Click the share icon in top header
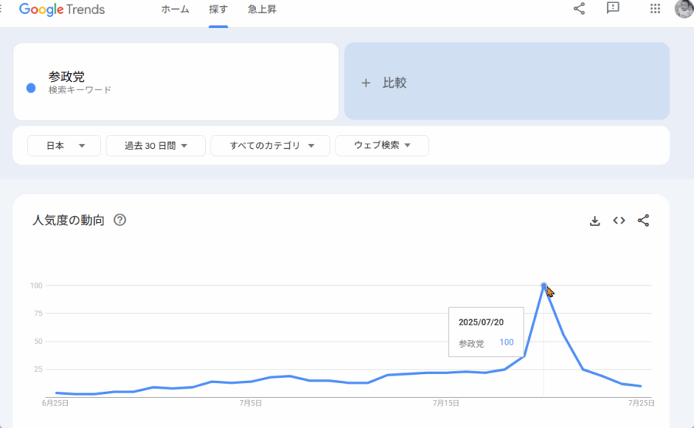This screenshot has height=428, width=694. point(579,9)
